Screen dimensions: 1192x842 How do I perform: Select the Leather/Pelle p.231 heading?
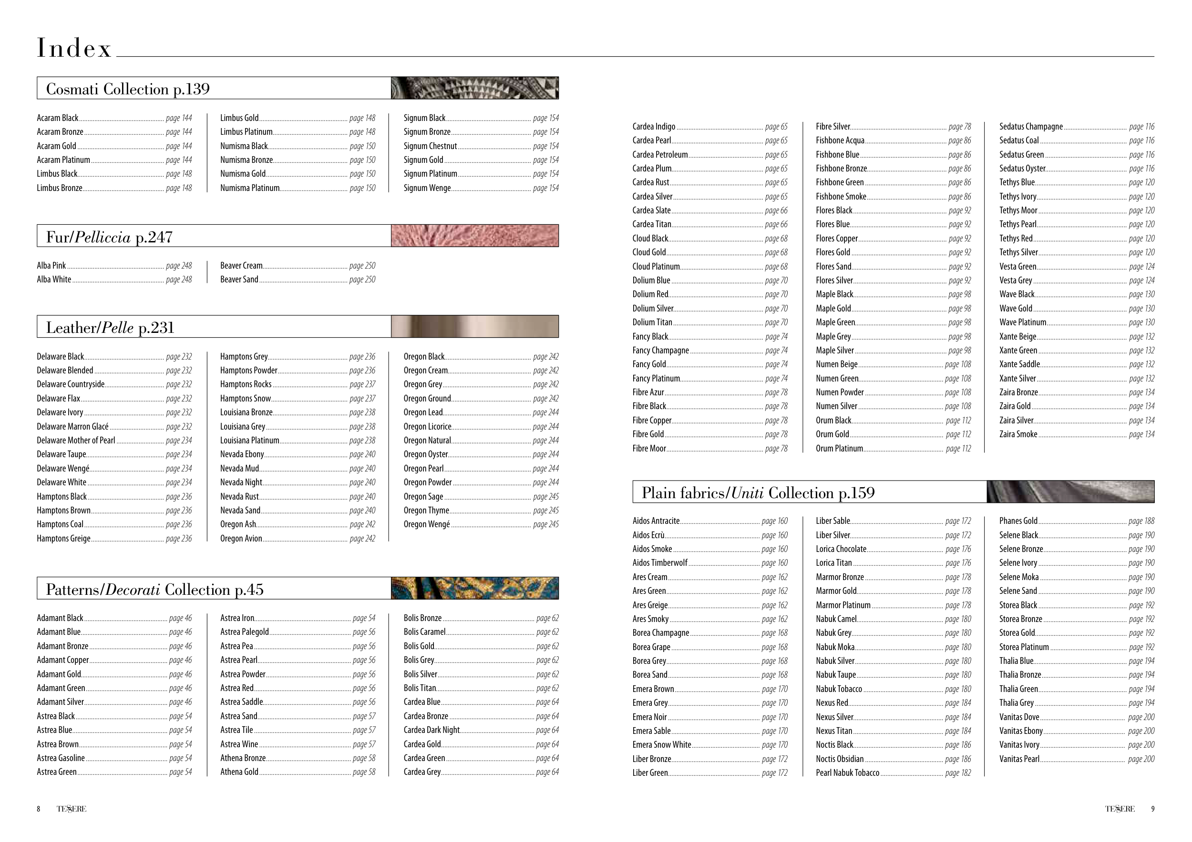coord(110,328)
